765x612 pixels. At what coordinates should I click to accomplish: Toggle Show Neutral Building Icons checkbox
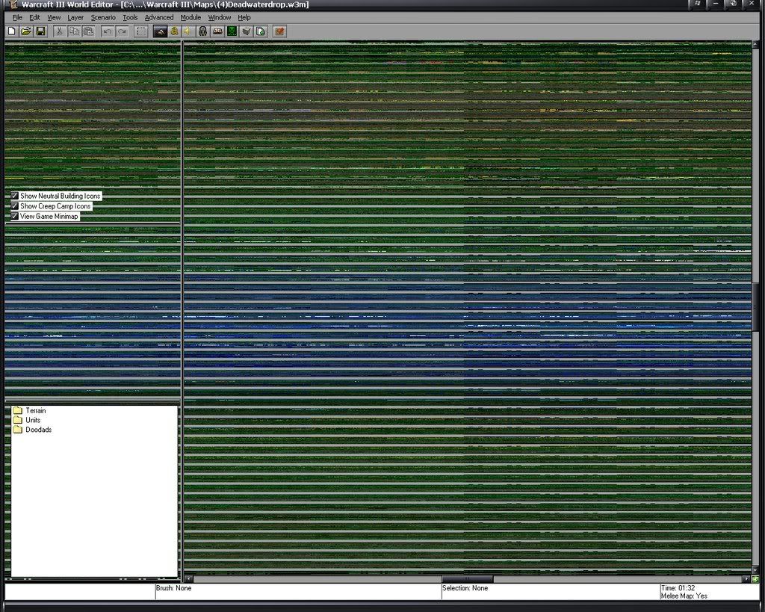coord(15,196)
